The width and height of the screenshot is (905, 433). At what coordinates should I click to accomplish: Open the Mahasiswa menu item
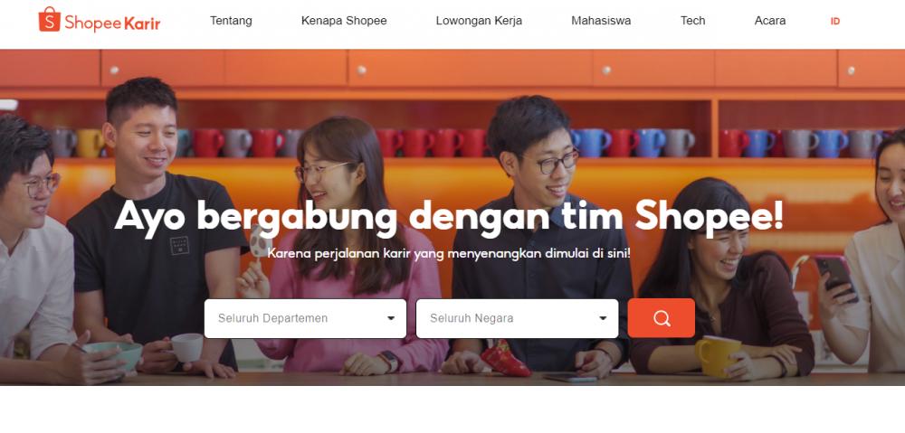pyautogui.click(x=601, y=21)
